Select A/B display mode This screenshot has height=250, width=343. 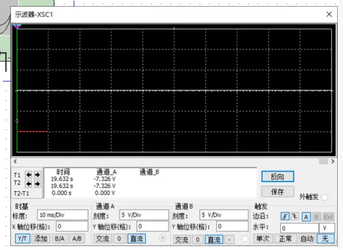(77, 239)
